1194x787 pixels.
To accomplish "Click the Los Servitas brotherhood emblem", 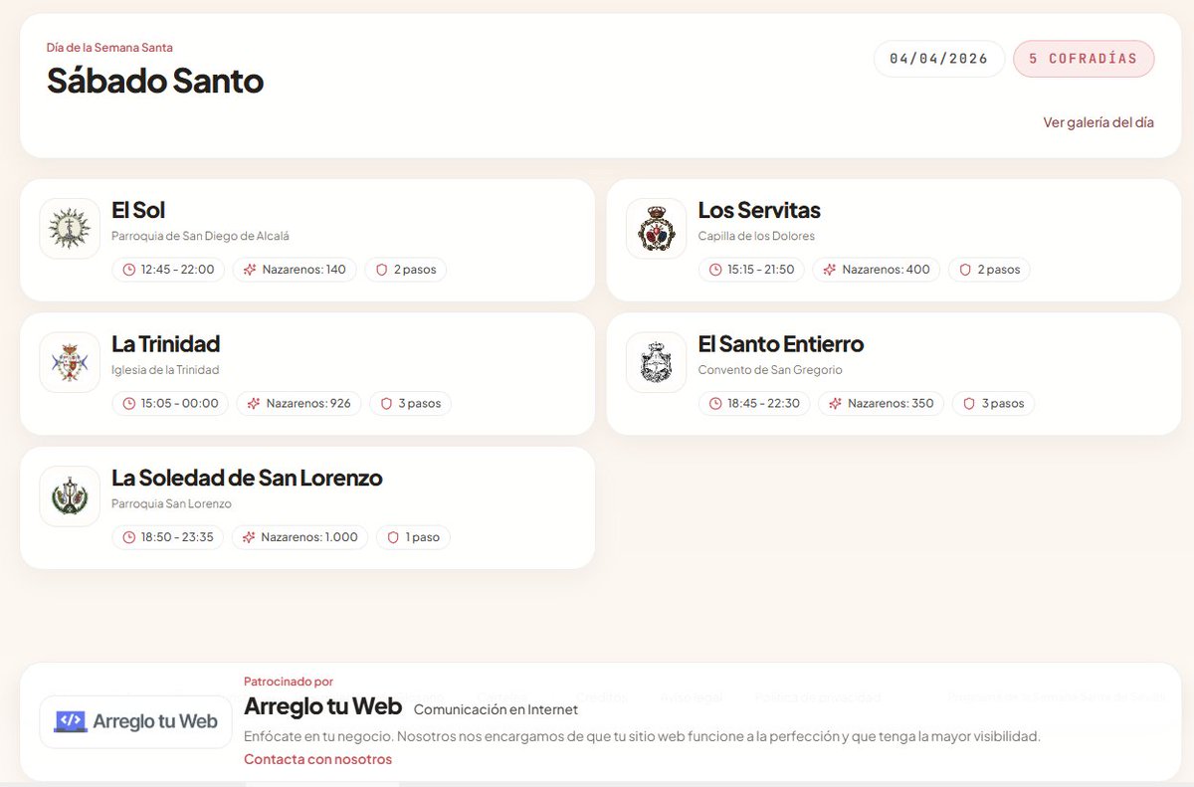I will (657, 229).
